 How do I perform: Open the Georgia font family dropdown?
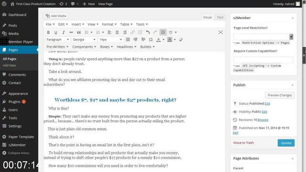coord(84,40)
